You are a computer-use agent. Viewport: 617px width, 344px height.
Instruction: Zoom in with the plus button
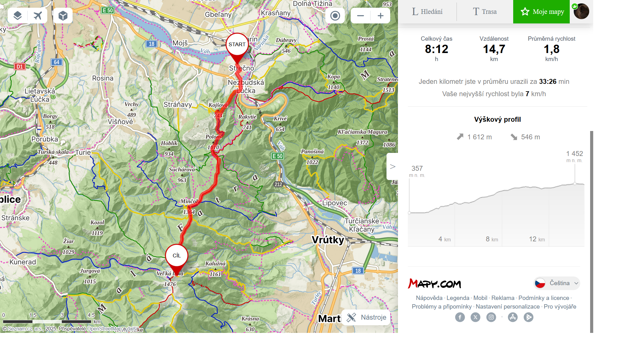tap(380, 15)
